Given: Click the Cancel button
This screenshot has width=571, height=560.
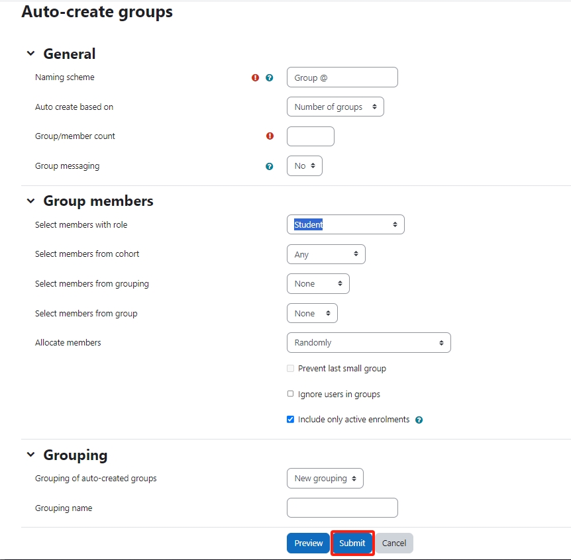Looking at the screenshot, I should [x=394, y=543].
